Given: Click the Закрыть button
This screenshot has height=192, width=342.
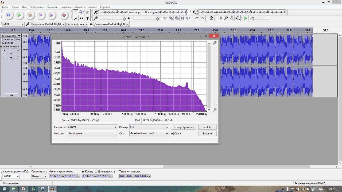Looking at the screenshot, I should click(x=207, y=133).
